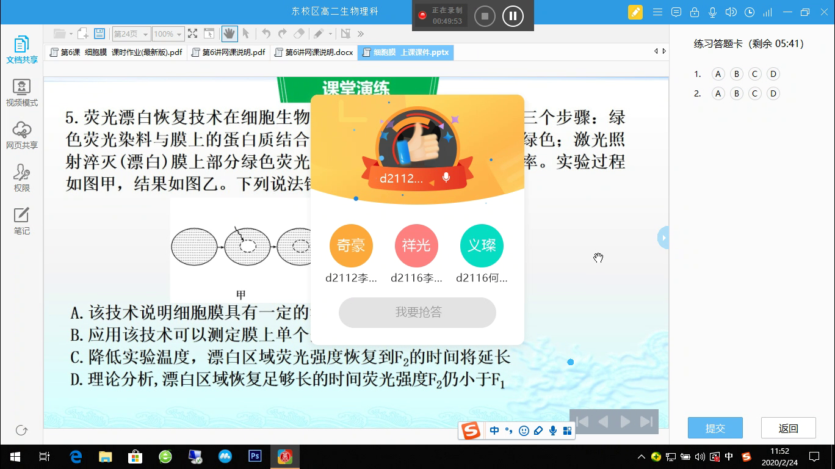Screen dimensions: 835x469
Task: Choose option C for question 2
Action: (755, 93)
